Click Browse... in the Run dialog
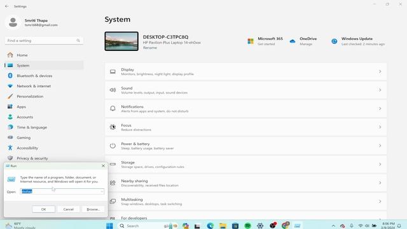 pos(93,209)
